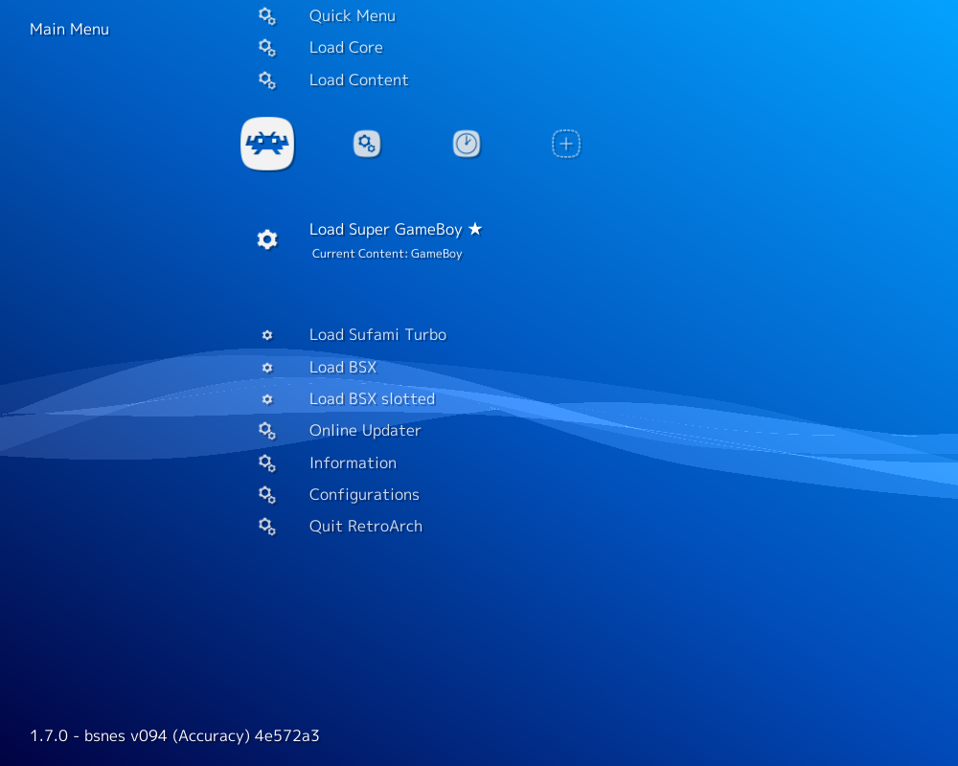This screenshot has height=766, width=958.
Task: Click the gear icon beside Load Core
Action: pyautogui.click(x=267, y=48)
